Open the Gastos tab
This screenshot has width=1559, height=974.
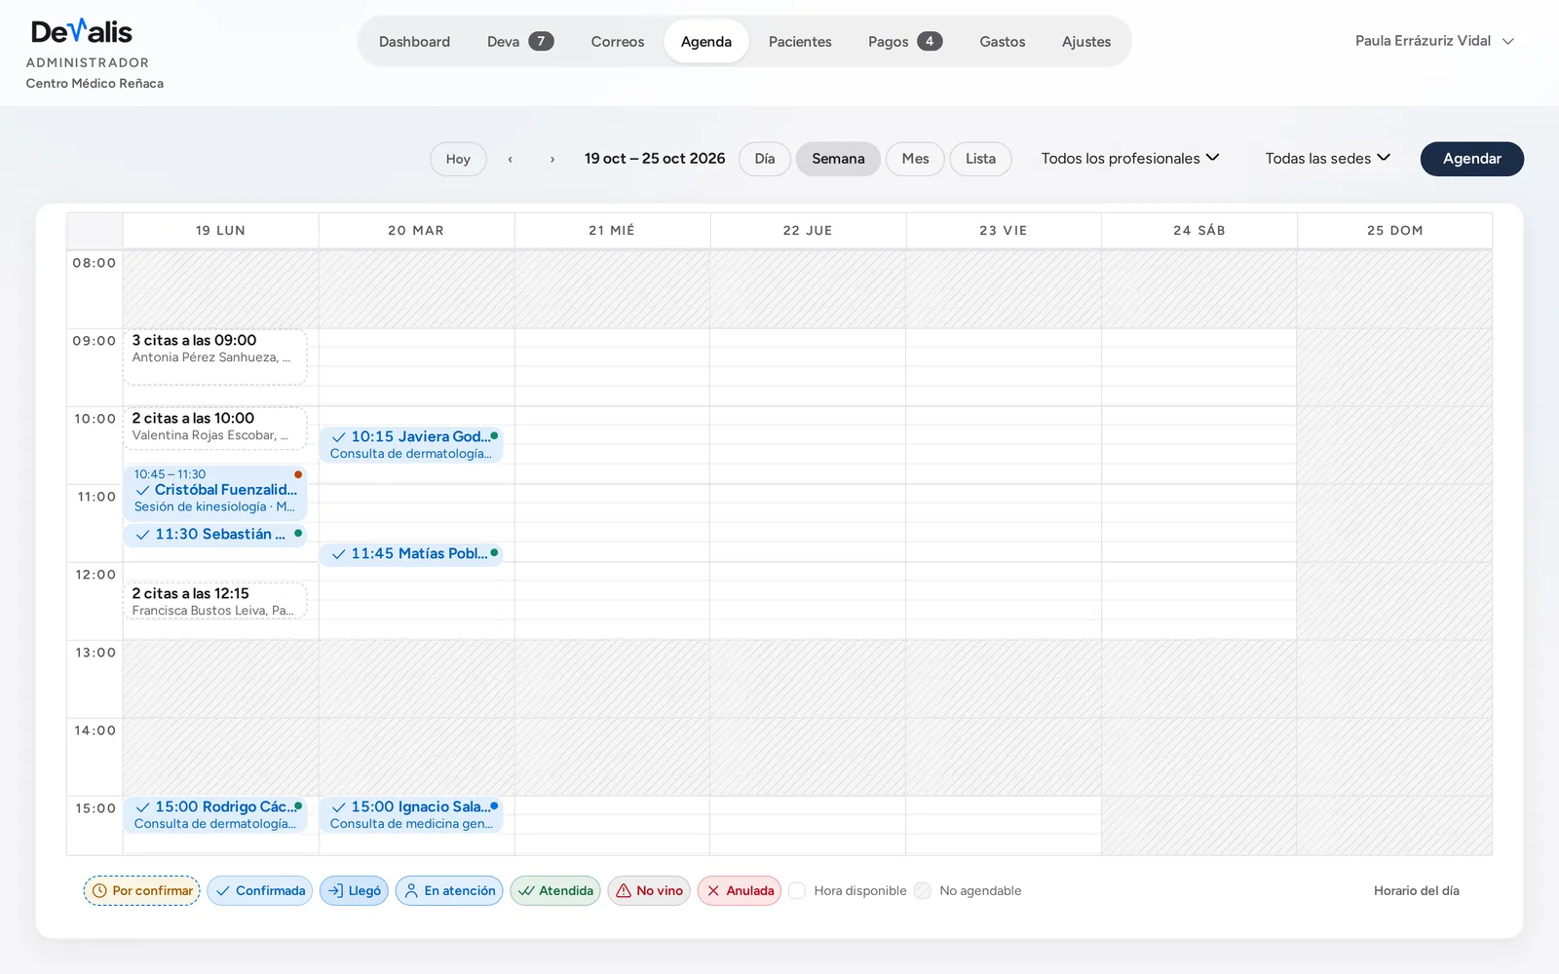coord(1003,41)
